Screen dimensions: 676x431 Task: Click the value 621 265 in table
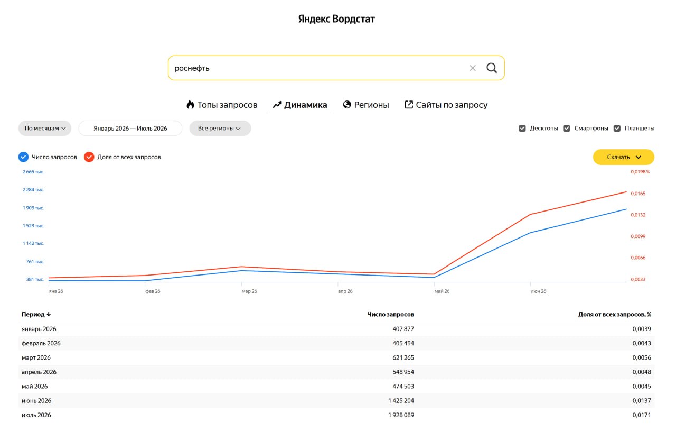coord(403,357)
